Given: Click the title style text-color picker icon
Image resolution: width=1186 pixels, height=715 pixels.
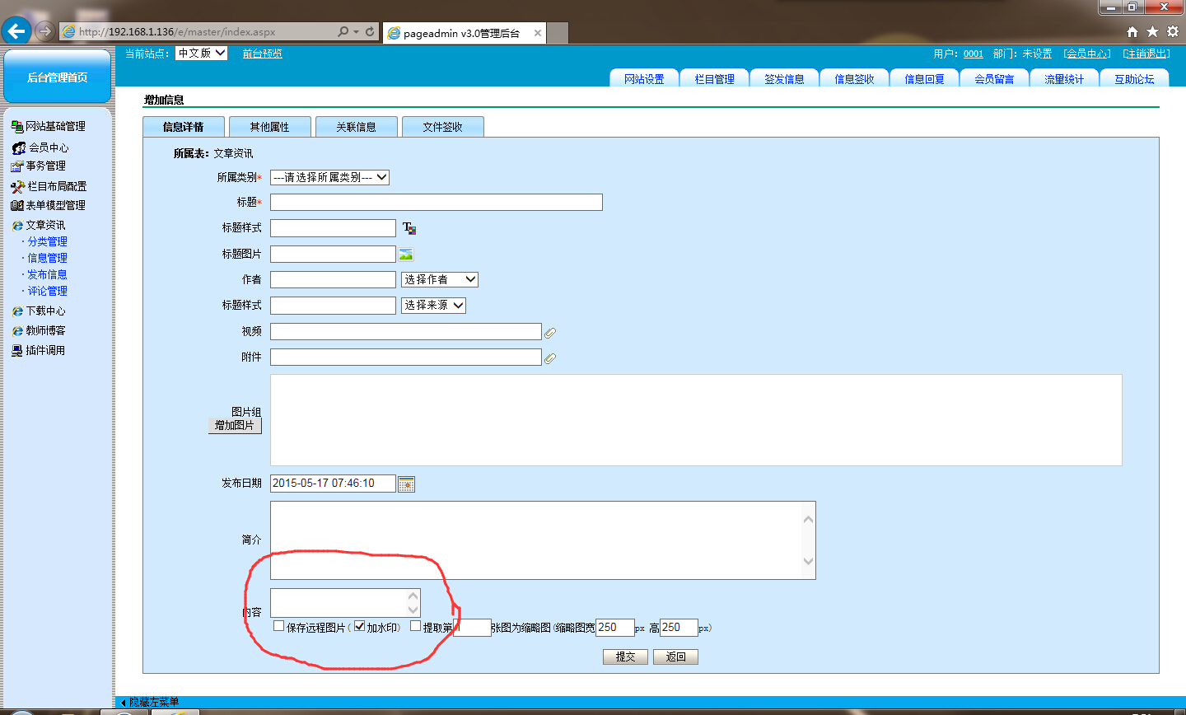Looking at the screenshot, I should pos(409,228).
